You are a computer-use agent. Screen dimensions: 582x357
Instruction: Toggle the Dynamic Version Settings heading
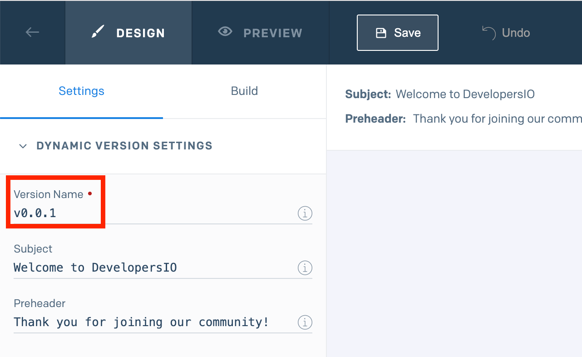point(124,146)
